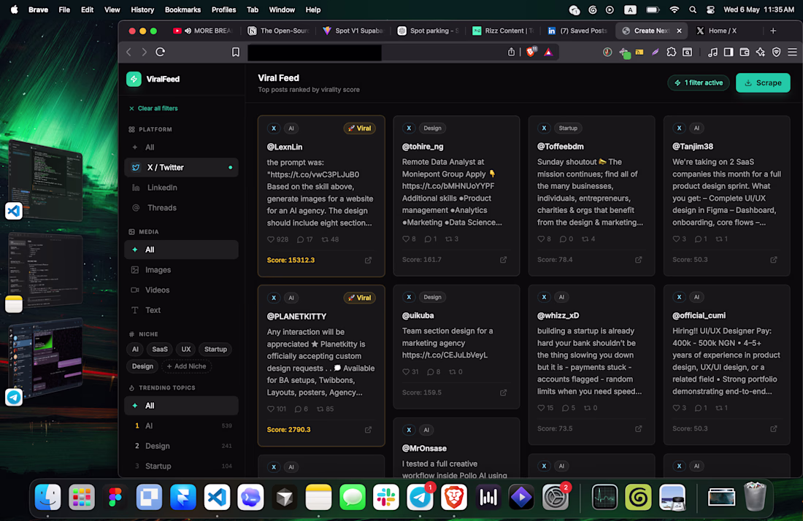This screenshot has height=521, width=803.
Task: Select AI trending topic with 539 count
Action: tap(181, 426)
